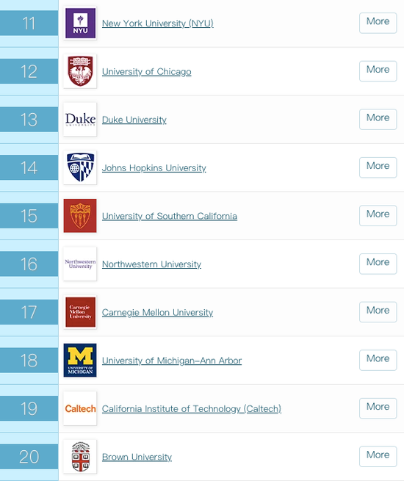
Task: Click More button for University of Southern California
Action: [378, 215]
